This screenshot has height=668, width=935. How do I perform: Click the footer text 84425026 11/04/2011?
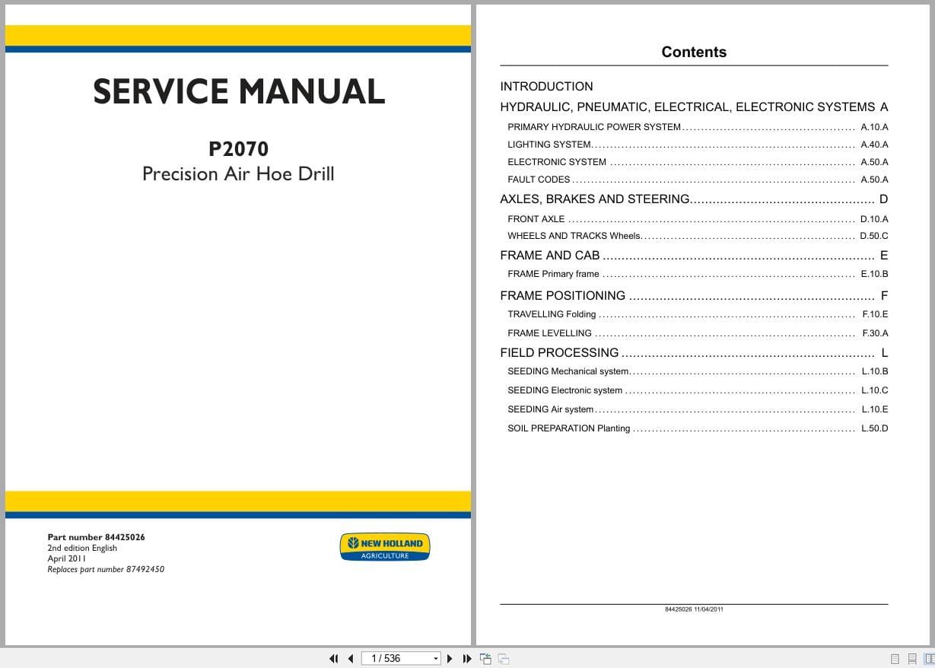click(694, 609)
